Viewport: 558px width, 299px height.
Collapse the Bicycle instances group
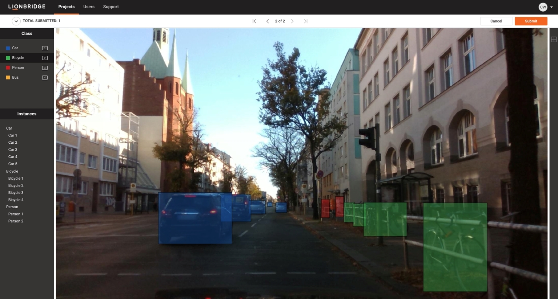[x=12, y=171]
